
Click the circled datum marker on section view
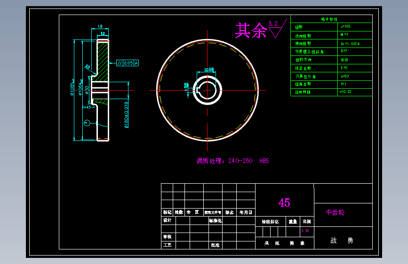click(x=87, y=123)
